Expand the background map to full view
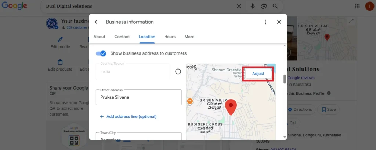The image size is (376, 150). point(351,21)
